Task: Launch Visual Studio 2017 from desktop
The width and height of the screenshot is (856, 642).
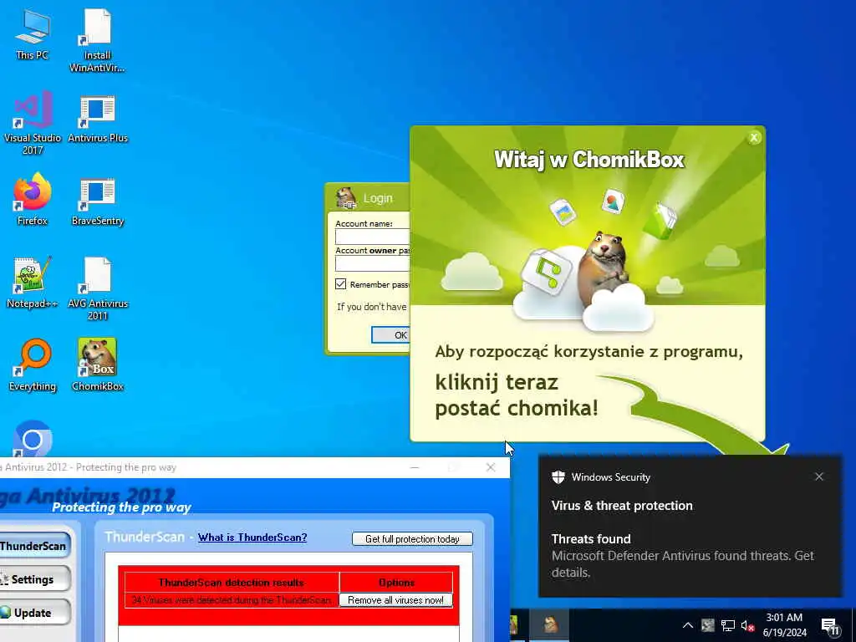Action: pos(33,124)
